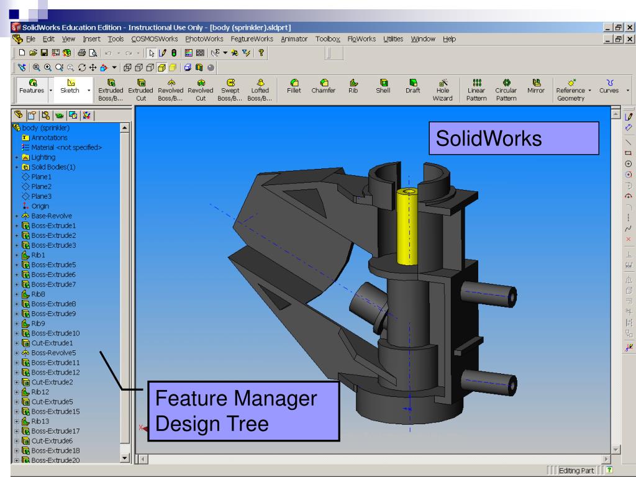This screenshot has width=636, height=477.
Task: Select the Pan tool with four arrows
Action: coord(93,67)
